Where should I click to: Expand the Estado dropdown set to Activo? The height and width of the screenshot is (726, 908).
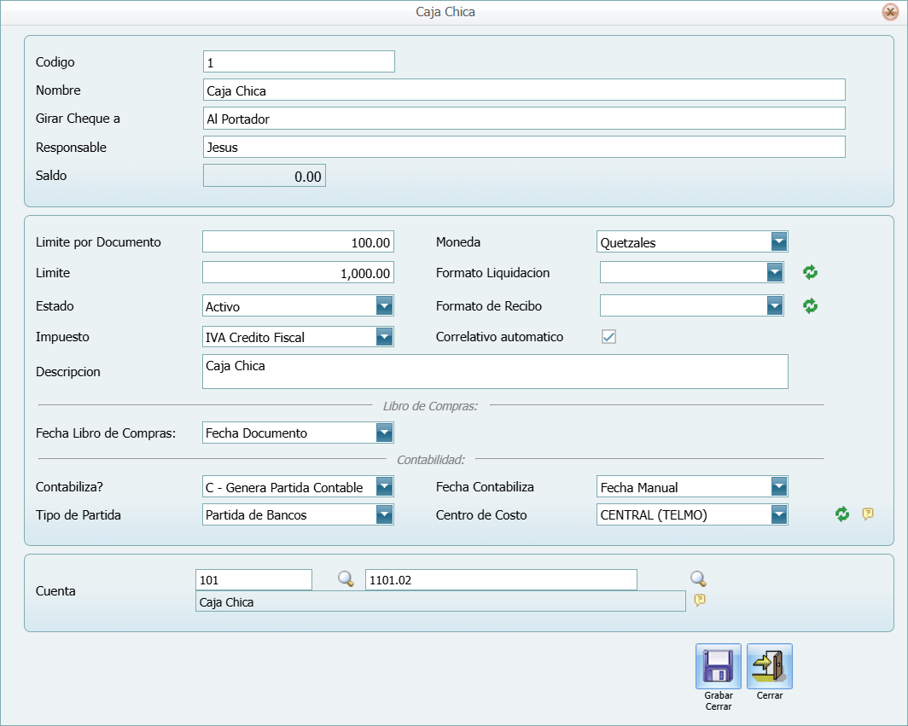tap(386, 305)
